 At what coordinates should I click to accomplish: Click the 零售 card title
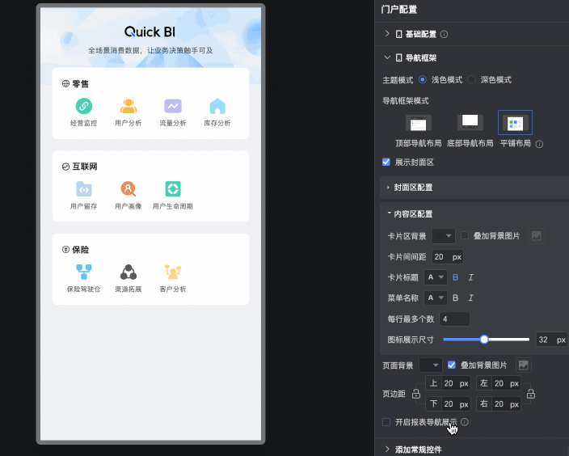[80, 84]
